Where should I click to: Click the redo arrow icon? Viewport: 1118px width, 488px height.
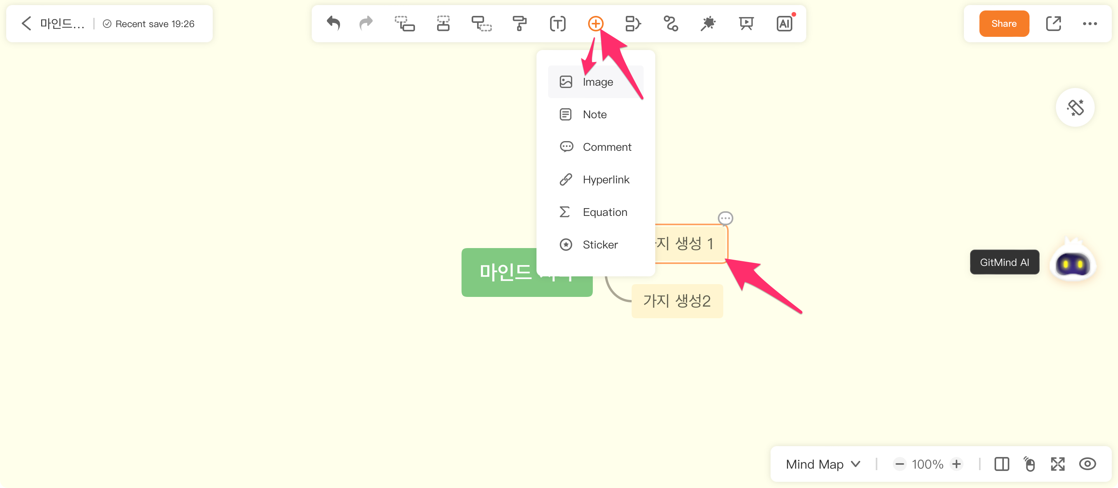pos(366,23)
